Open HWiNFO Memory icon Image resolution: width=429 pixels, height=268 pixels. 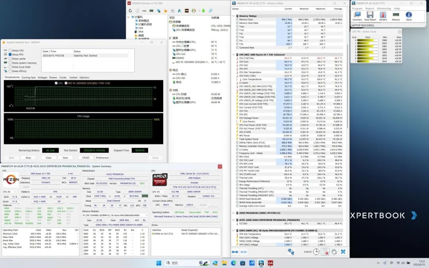[396, 16]
